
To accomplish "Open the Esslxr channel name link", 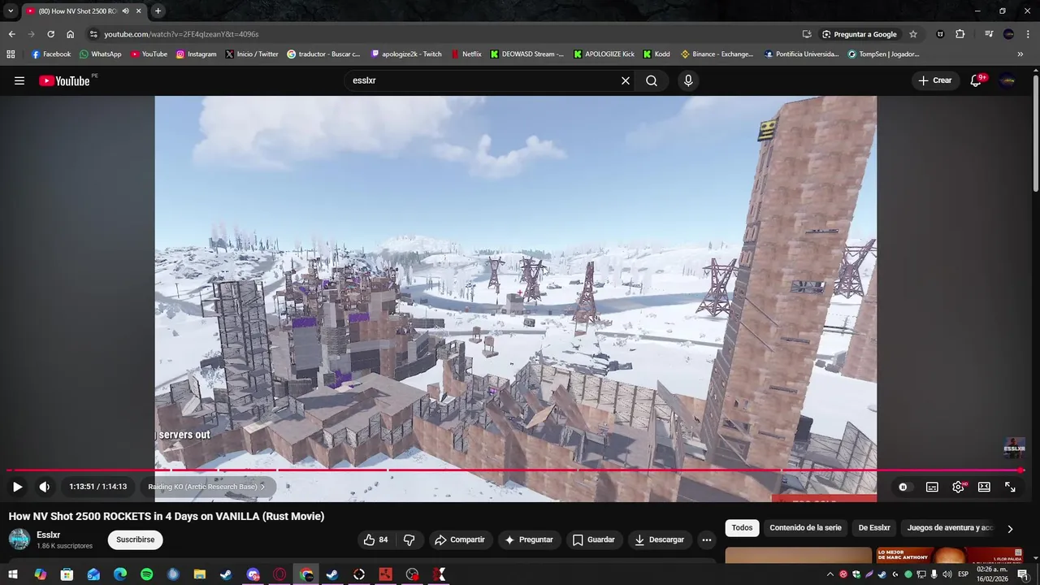I will point(48,535).
